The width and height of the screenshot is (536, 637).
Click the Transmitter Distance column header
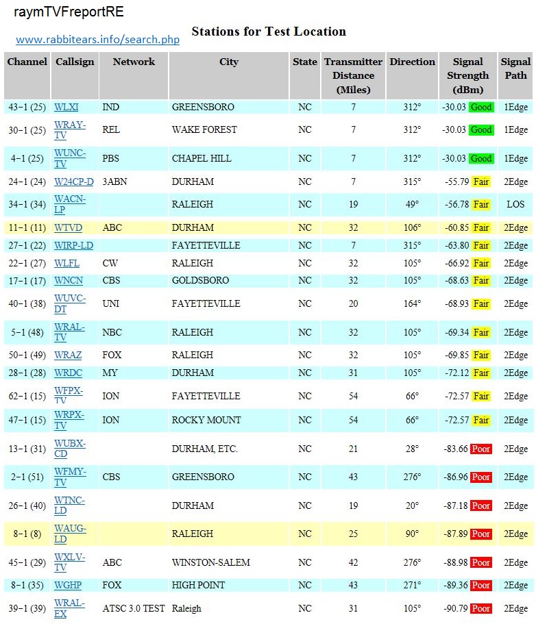[x=353, y=76]
